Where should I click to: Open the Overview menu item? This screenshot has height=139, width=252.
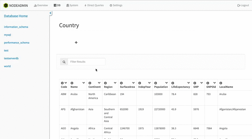(x=41, y=5)
